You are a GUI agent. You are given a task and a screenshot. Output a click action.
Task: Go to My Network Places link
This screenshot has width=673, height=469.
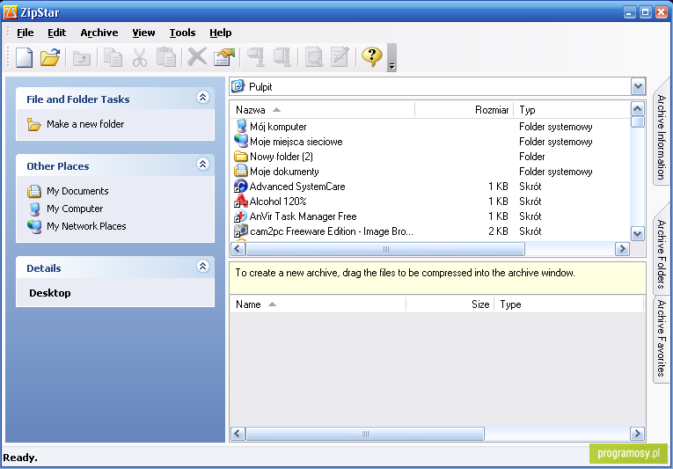pos(86,226)
